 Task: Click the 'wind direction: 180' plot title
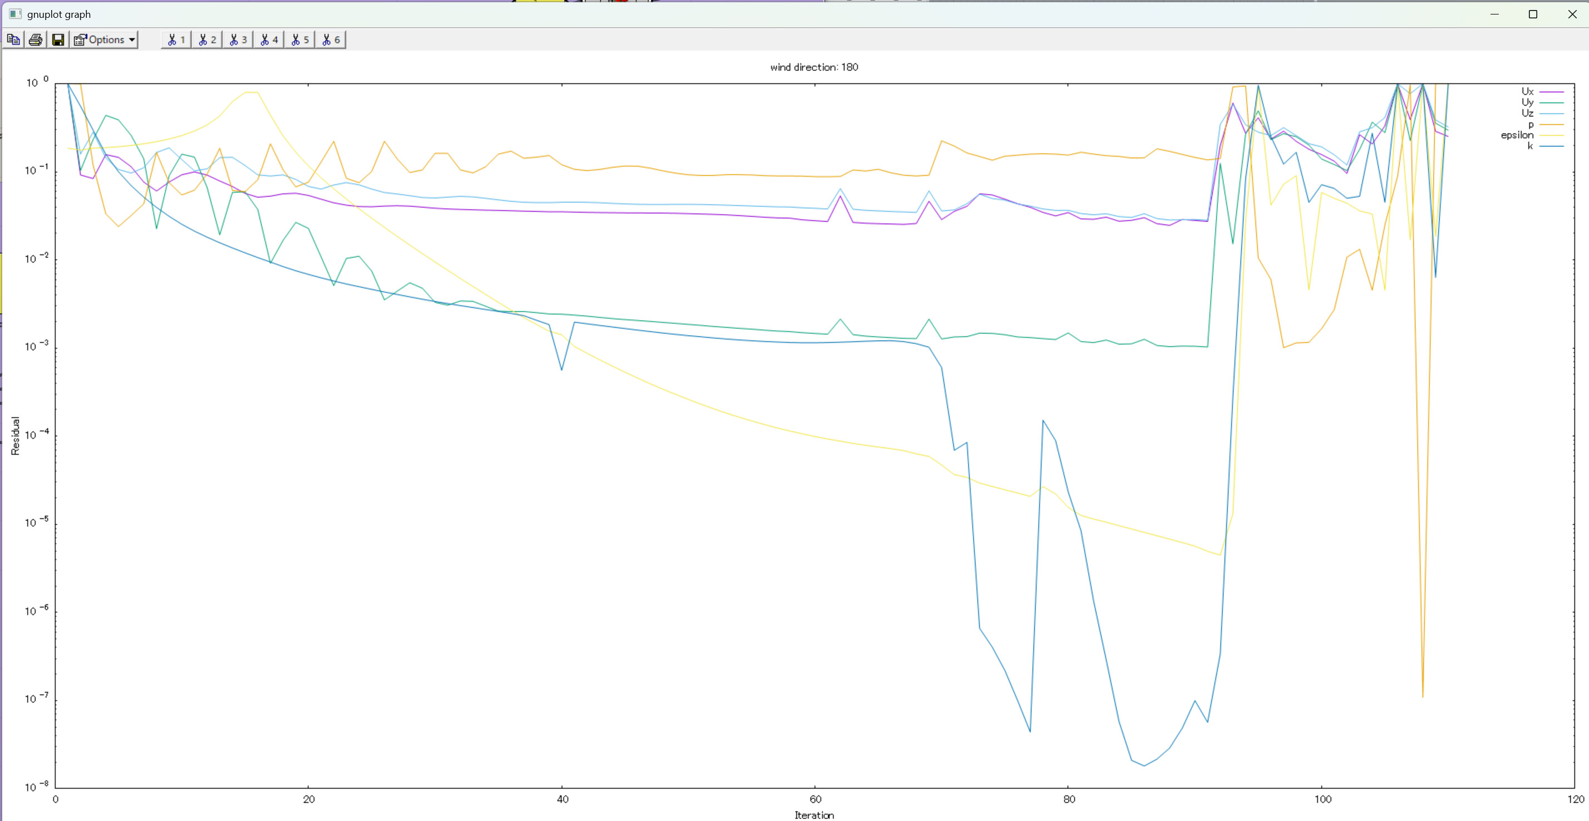click(x=814, y=67)
